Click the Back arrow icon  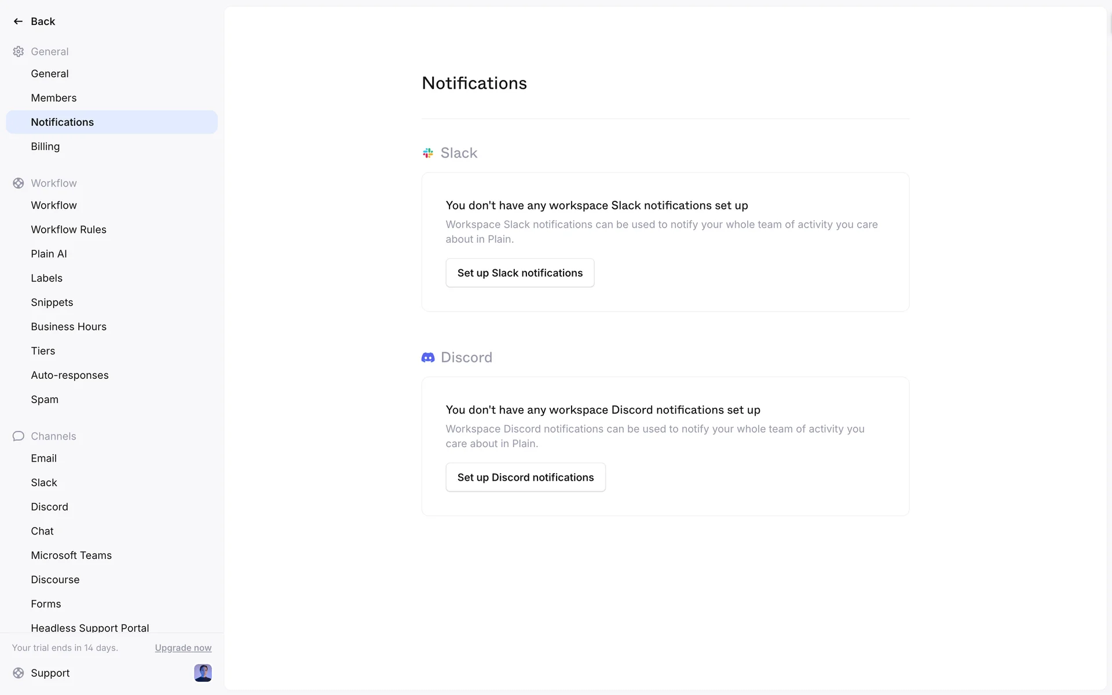(18, 21)
